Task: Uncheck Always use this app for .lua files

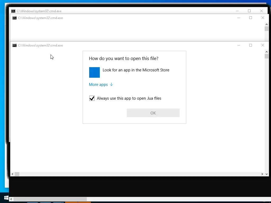Action: [x=92, y=98]
